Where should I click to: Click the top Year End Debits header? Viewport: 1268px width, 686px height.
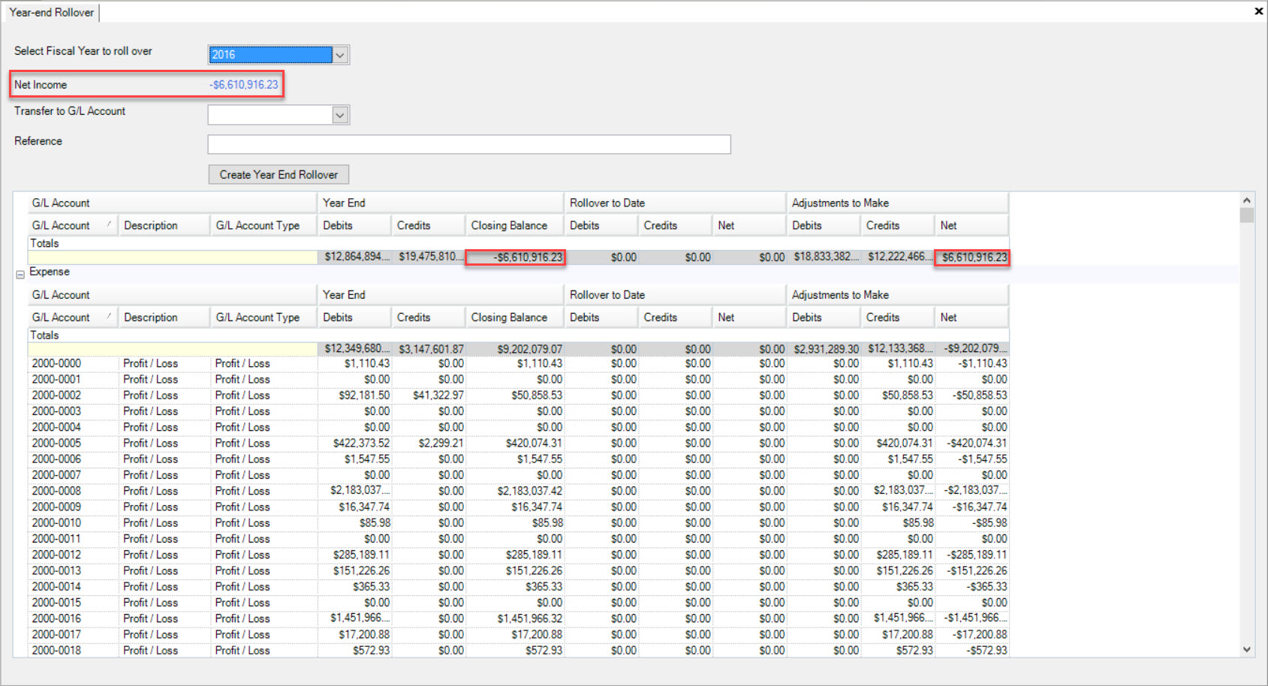coord(354,225)
